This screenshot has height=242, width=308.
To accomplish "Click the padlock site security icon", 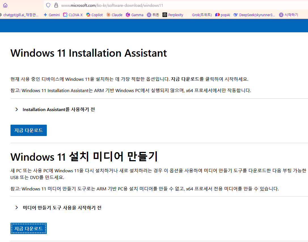I will click(x=56, y=5).
